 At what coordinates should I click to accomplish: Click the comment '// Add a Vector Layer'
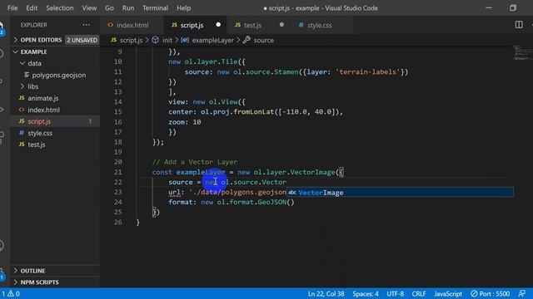click(x=194, y=162)
